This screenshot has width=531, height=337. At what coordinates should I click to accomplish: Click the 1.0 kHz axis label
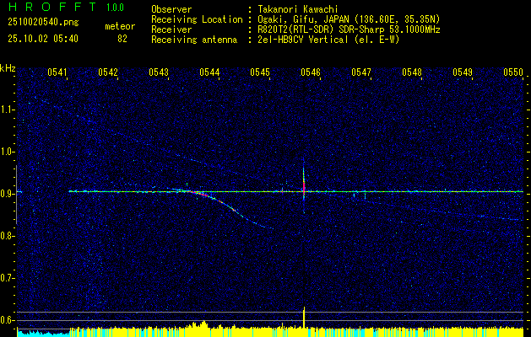[x=7, y=152]
